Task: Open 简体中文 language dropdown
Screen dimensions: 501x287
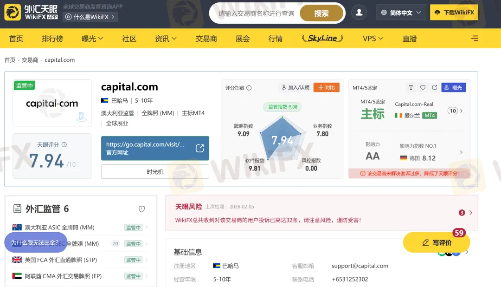Action: coord(401,13)
